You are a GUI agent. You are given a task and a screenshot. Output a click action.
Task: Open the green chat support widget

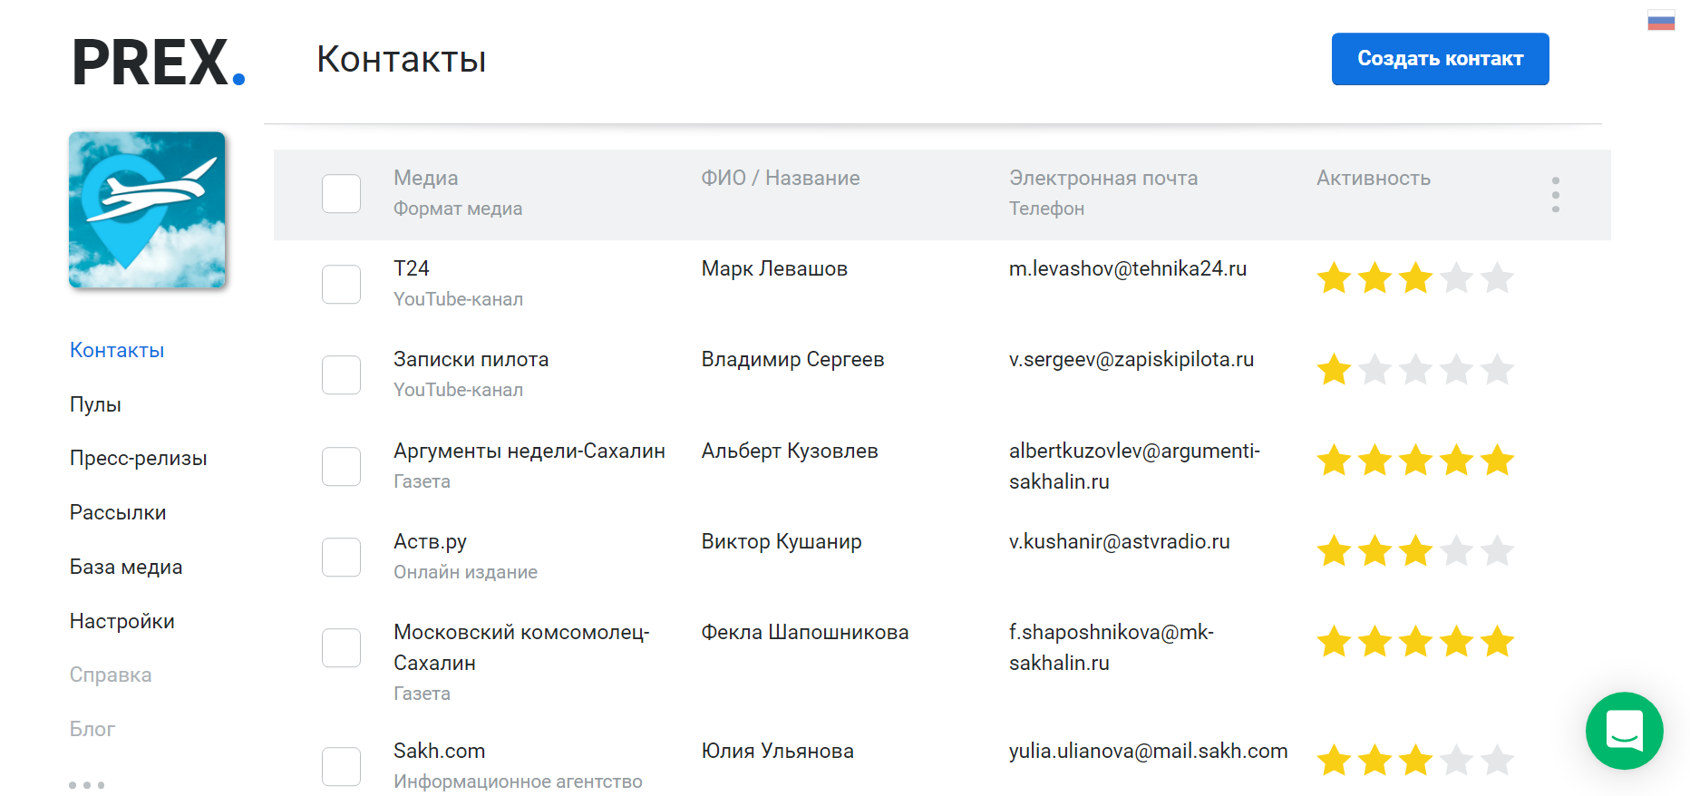click(x=1624, y=731)
